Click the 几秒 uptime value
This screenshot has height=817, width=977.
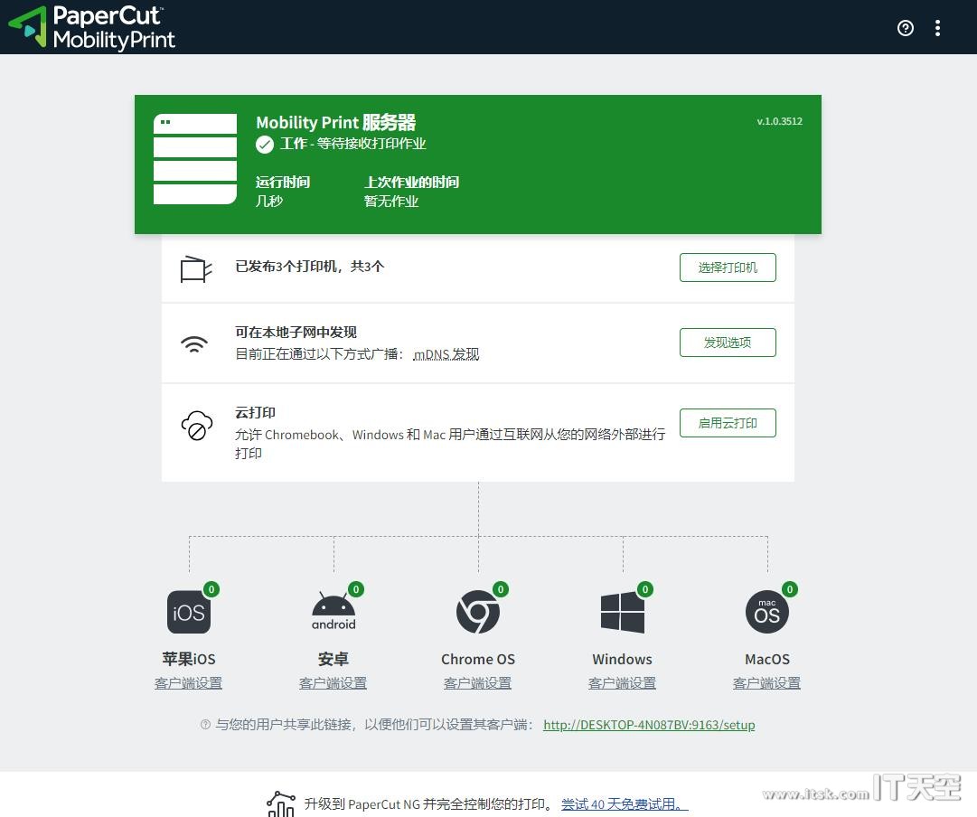pyautogui.click(x=269, y=202)
